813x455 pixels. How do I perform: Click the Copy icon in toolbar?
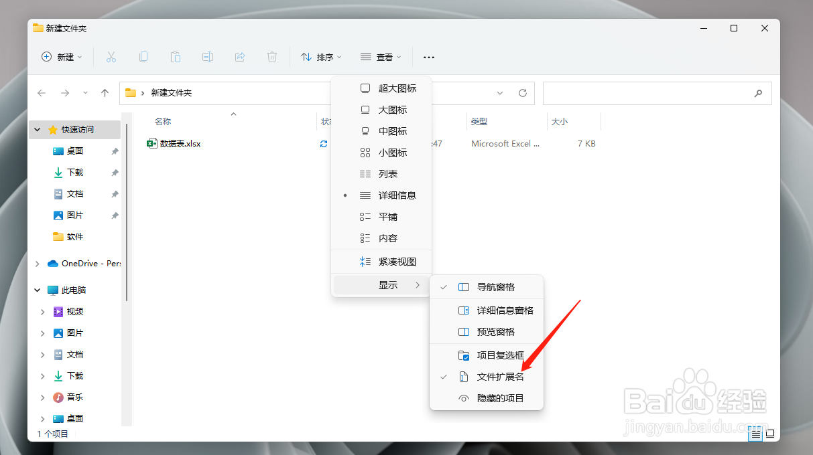(143, 57)
